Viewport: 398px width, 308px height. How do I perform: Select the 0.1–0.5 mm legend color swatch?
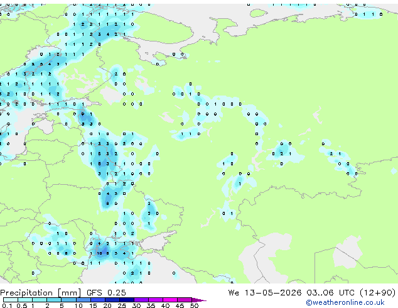pos(11,300)
